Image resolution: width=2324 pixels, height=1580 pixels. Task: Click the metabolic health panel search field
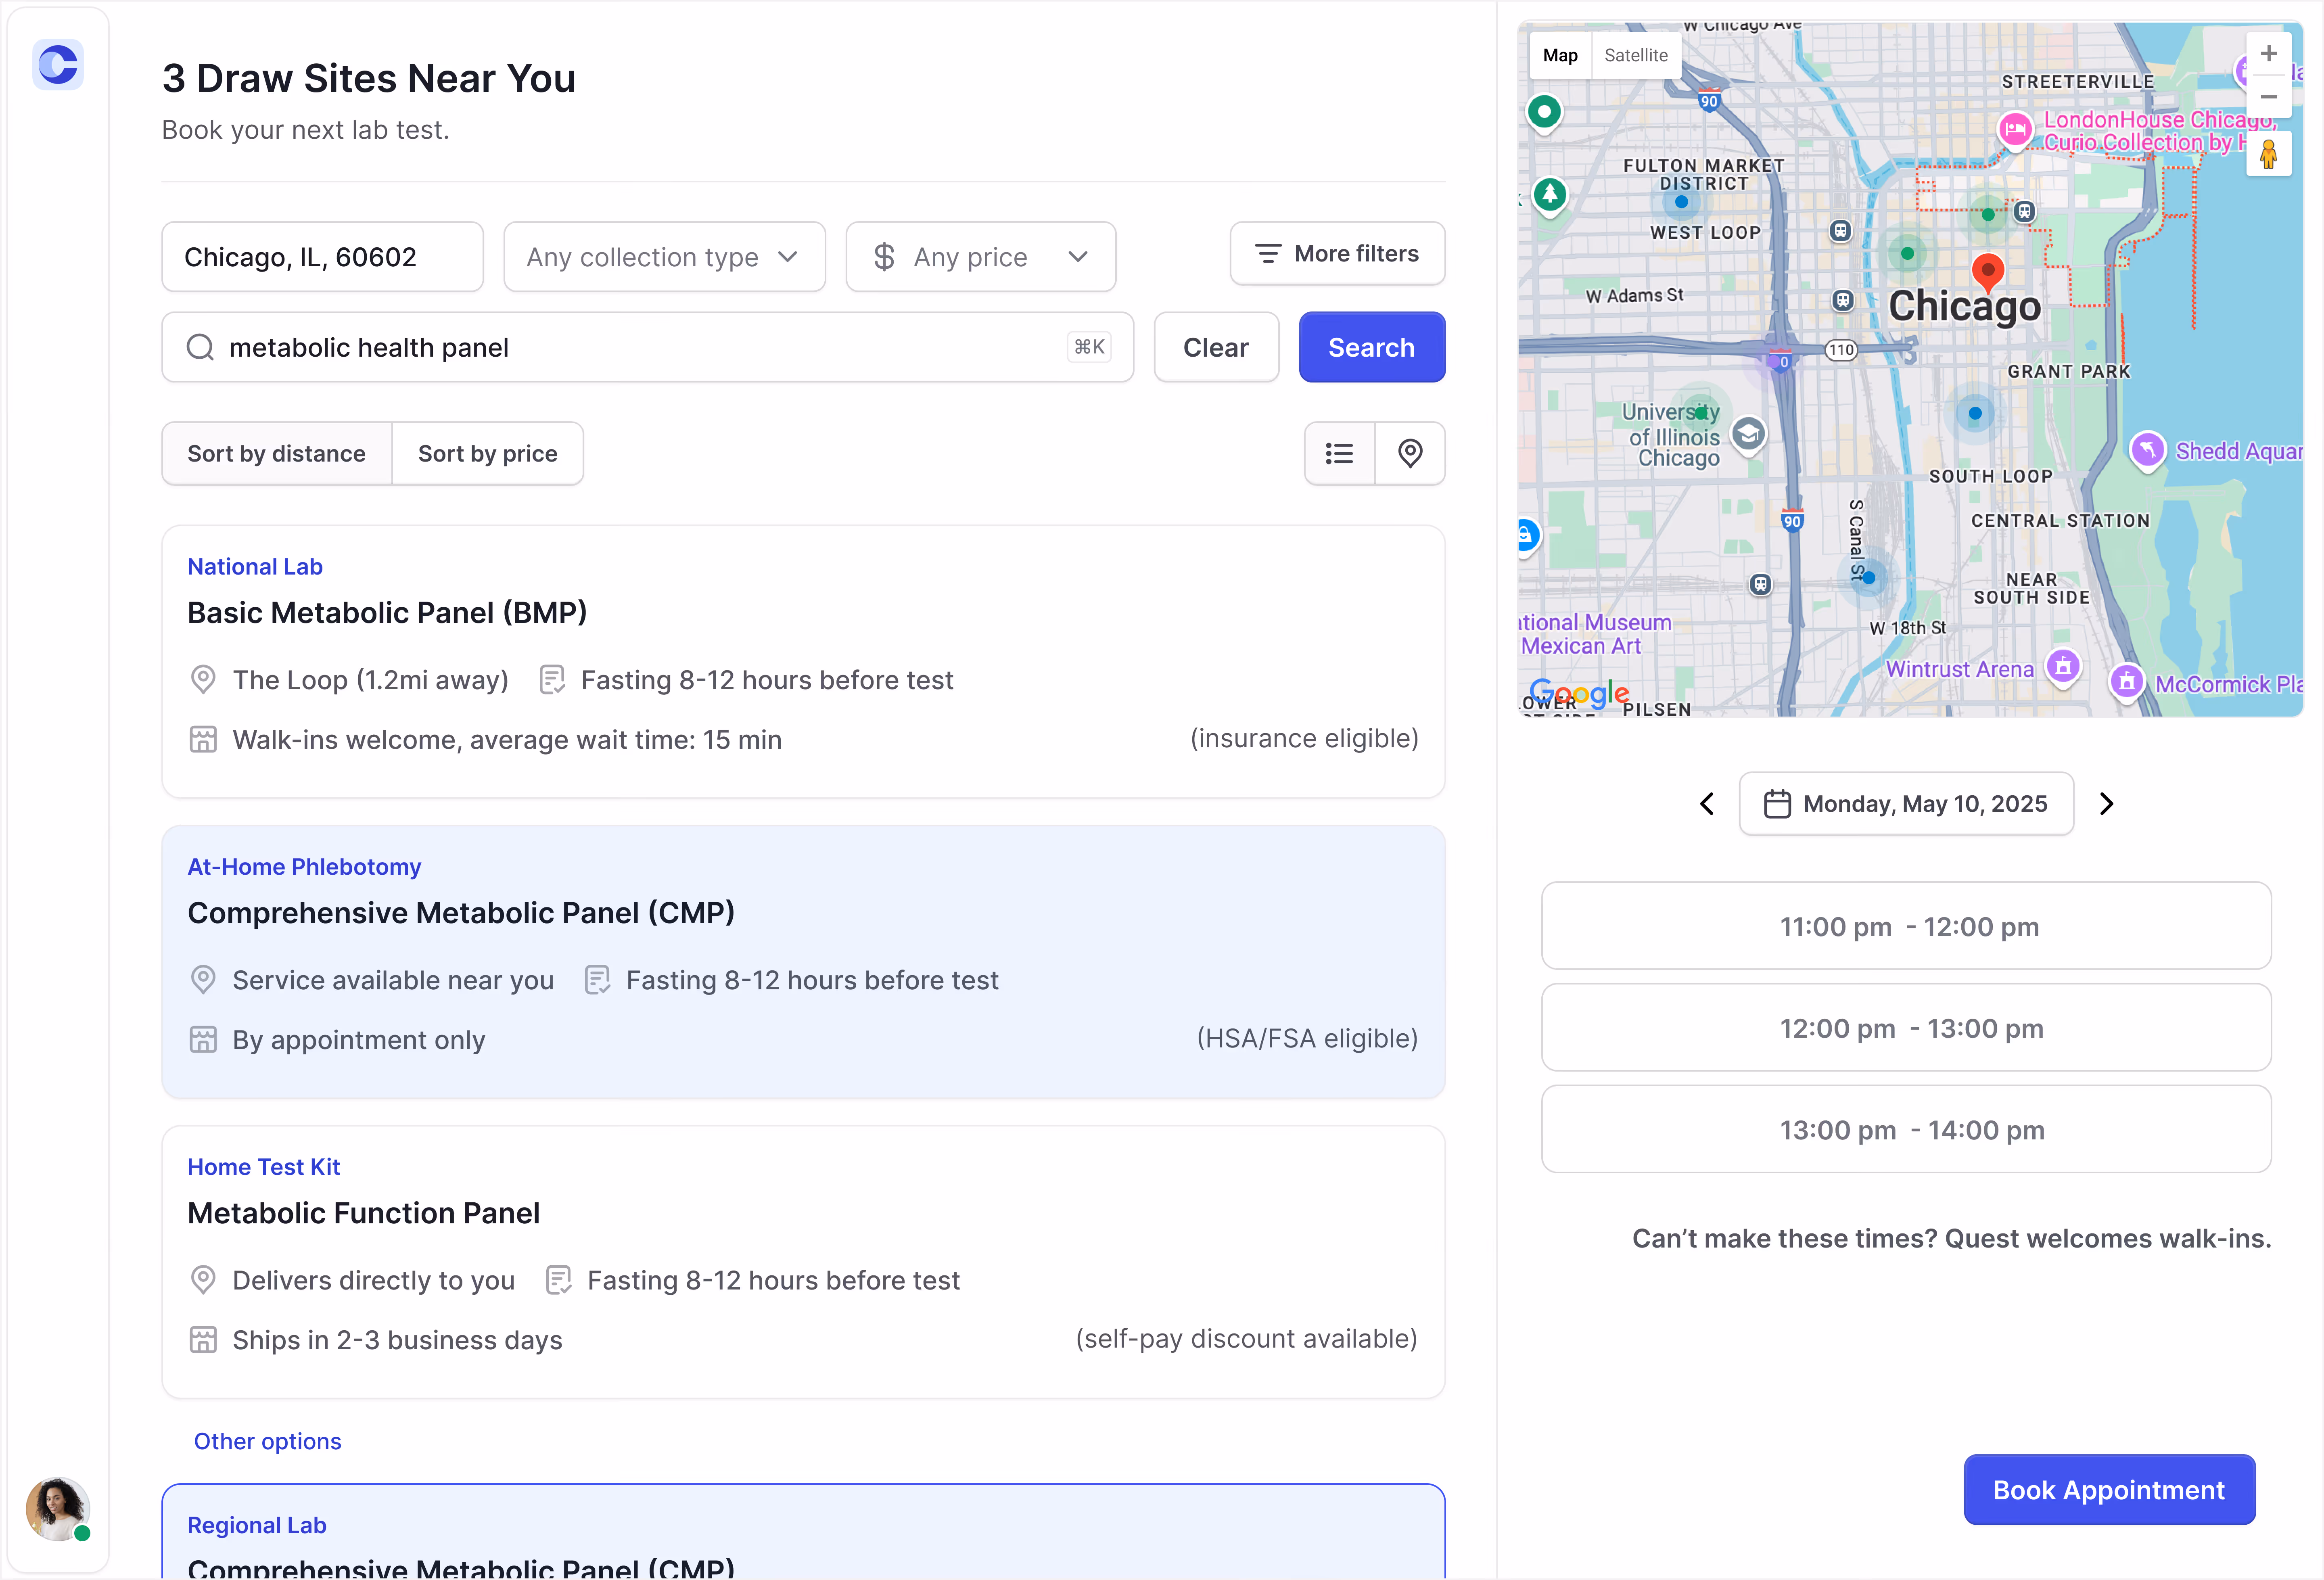[647, 347]
